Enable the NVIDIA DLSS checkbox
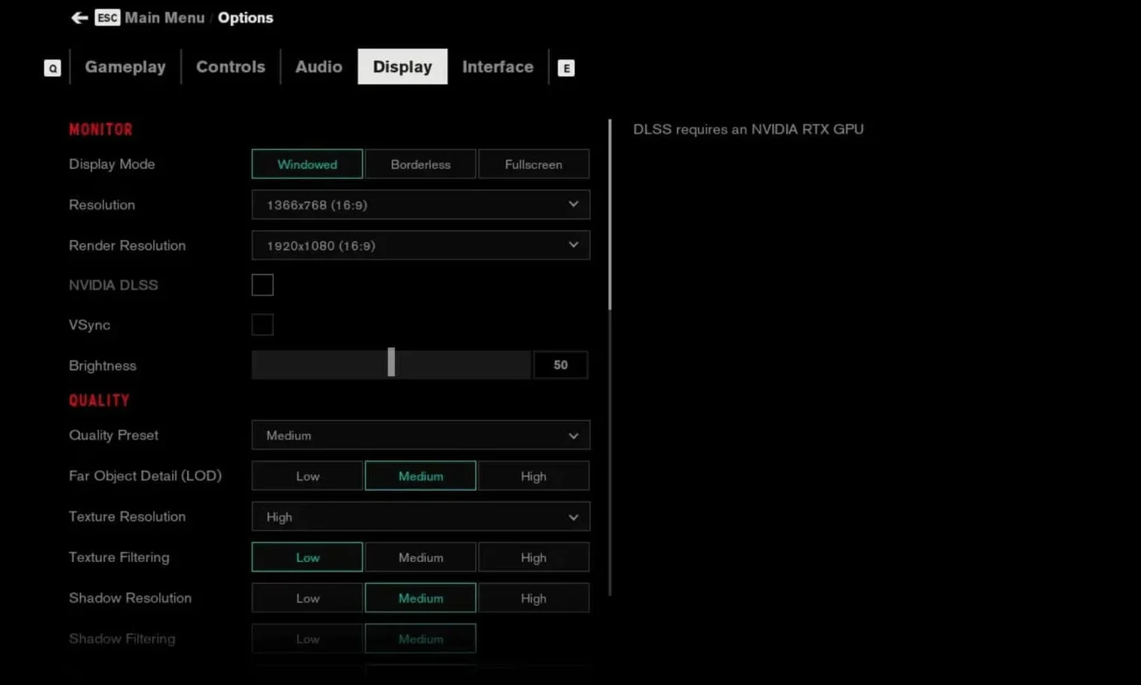Image resolution: width=1141 pixels, height=685 pixels. point(262,284)
